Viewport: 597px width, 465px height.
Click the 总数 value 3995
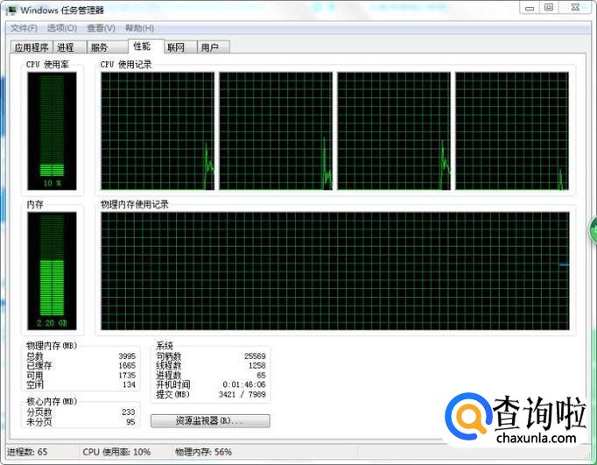coord(127,356)
